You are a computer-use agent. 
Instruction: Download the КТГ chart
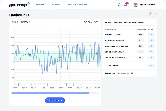(150, 14)
